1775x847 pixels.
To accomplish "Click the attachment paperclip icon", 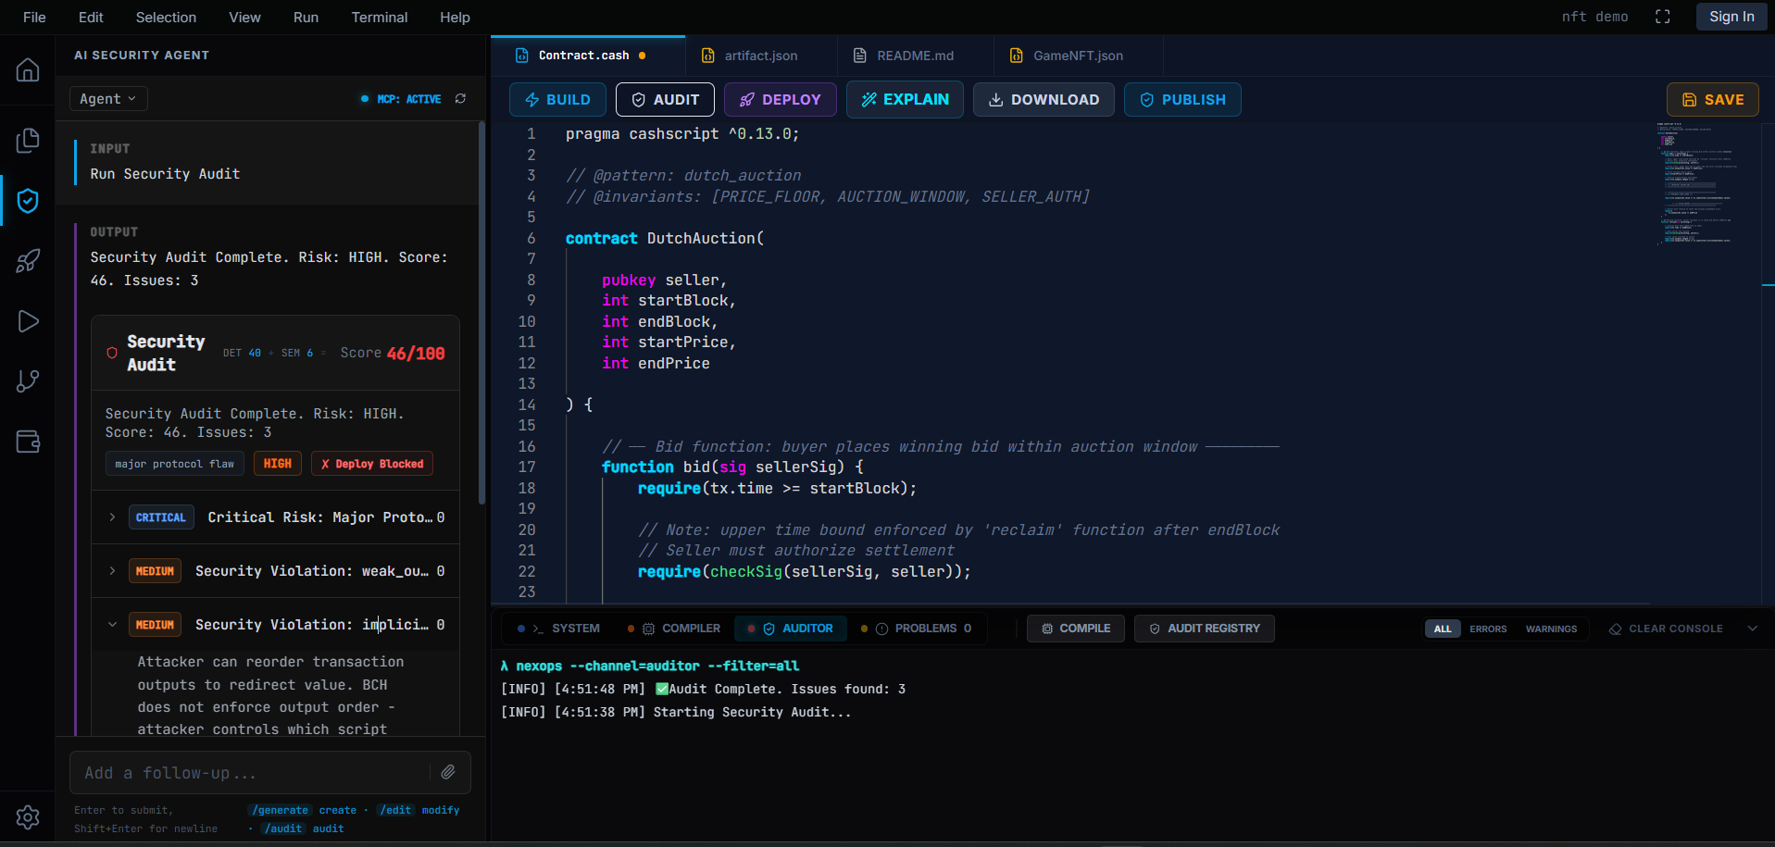I will pyautogui.click(x=448, y=772).
